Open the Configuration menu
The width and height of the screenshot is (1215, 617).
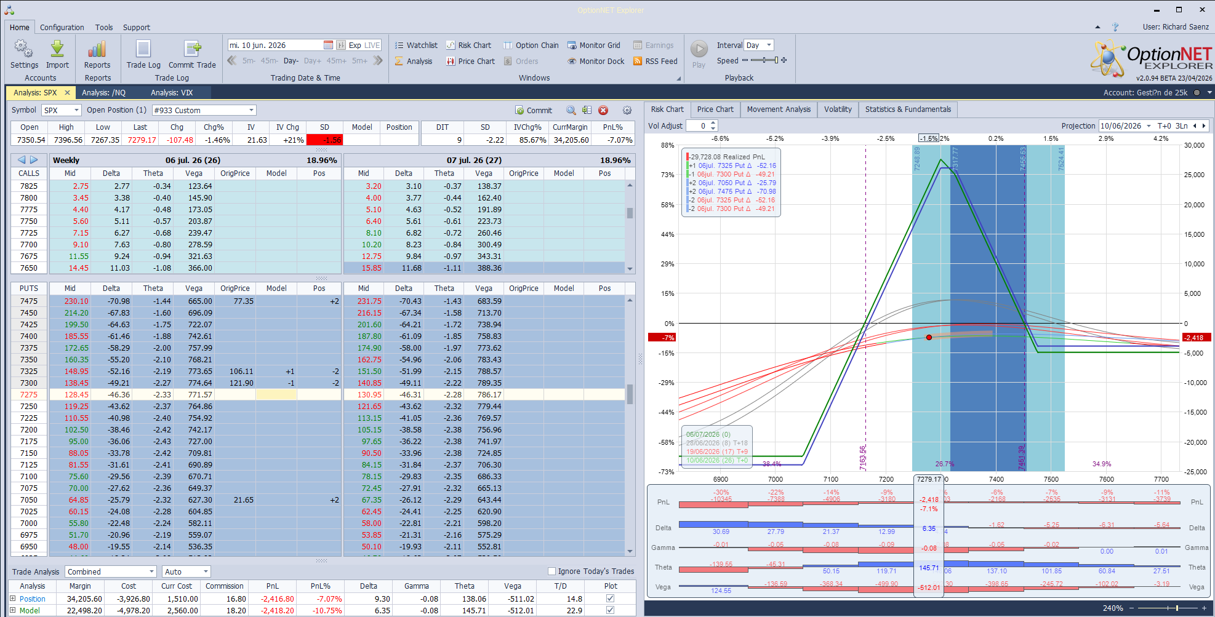point(62,27)
